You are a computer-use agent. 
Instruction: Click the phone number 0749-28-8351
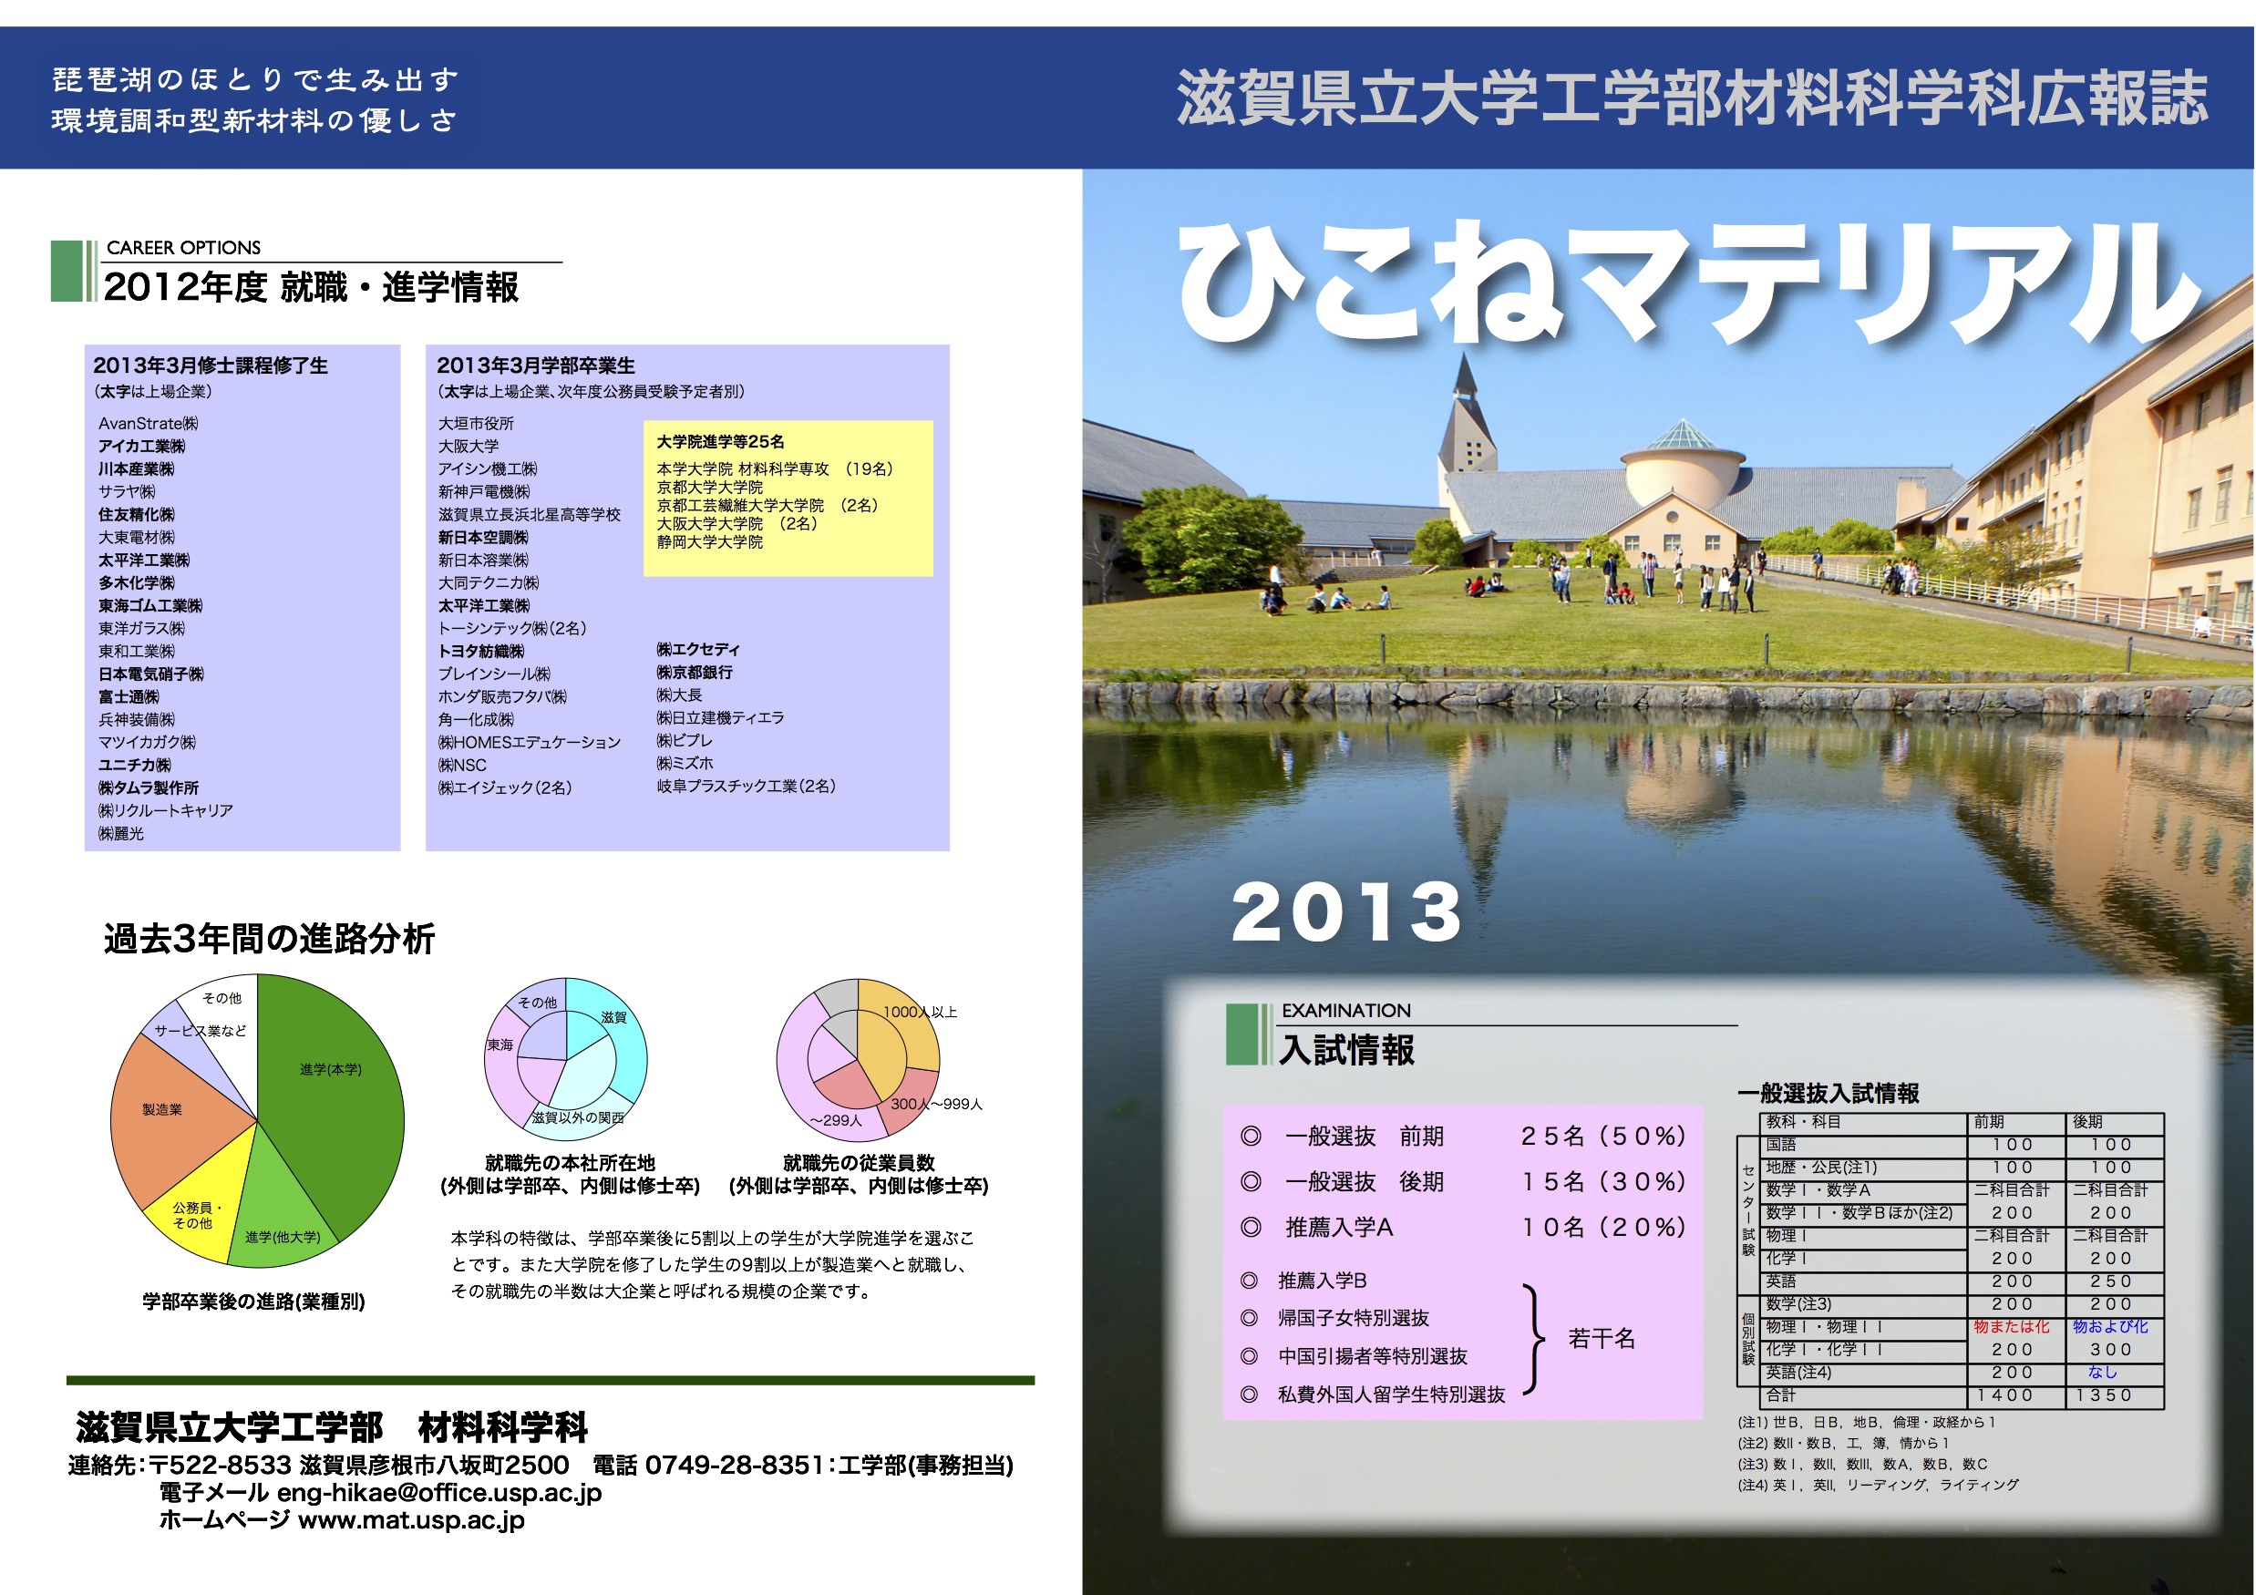(735, 1466)
